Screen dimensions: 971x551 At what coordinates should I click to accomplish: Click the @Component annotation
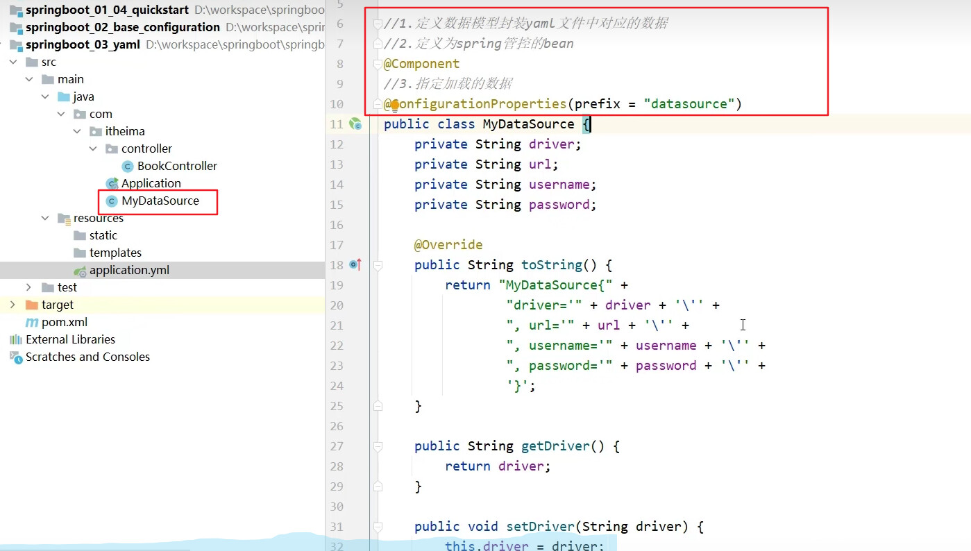[x=421, y=63]
